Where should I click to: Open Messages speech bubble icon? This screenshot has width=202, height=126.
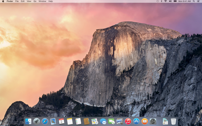(x=103, y=121)
